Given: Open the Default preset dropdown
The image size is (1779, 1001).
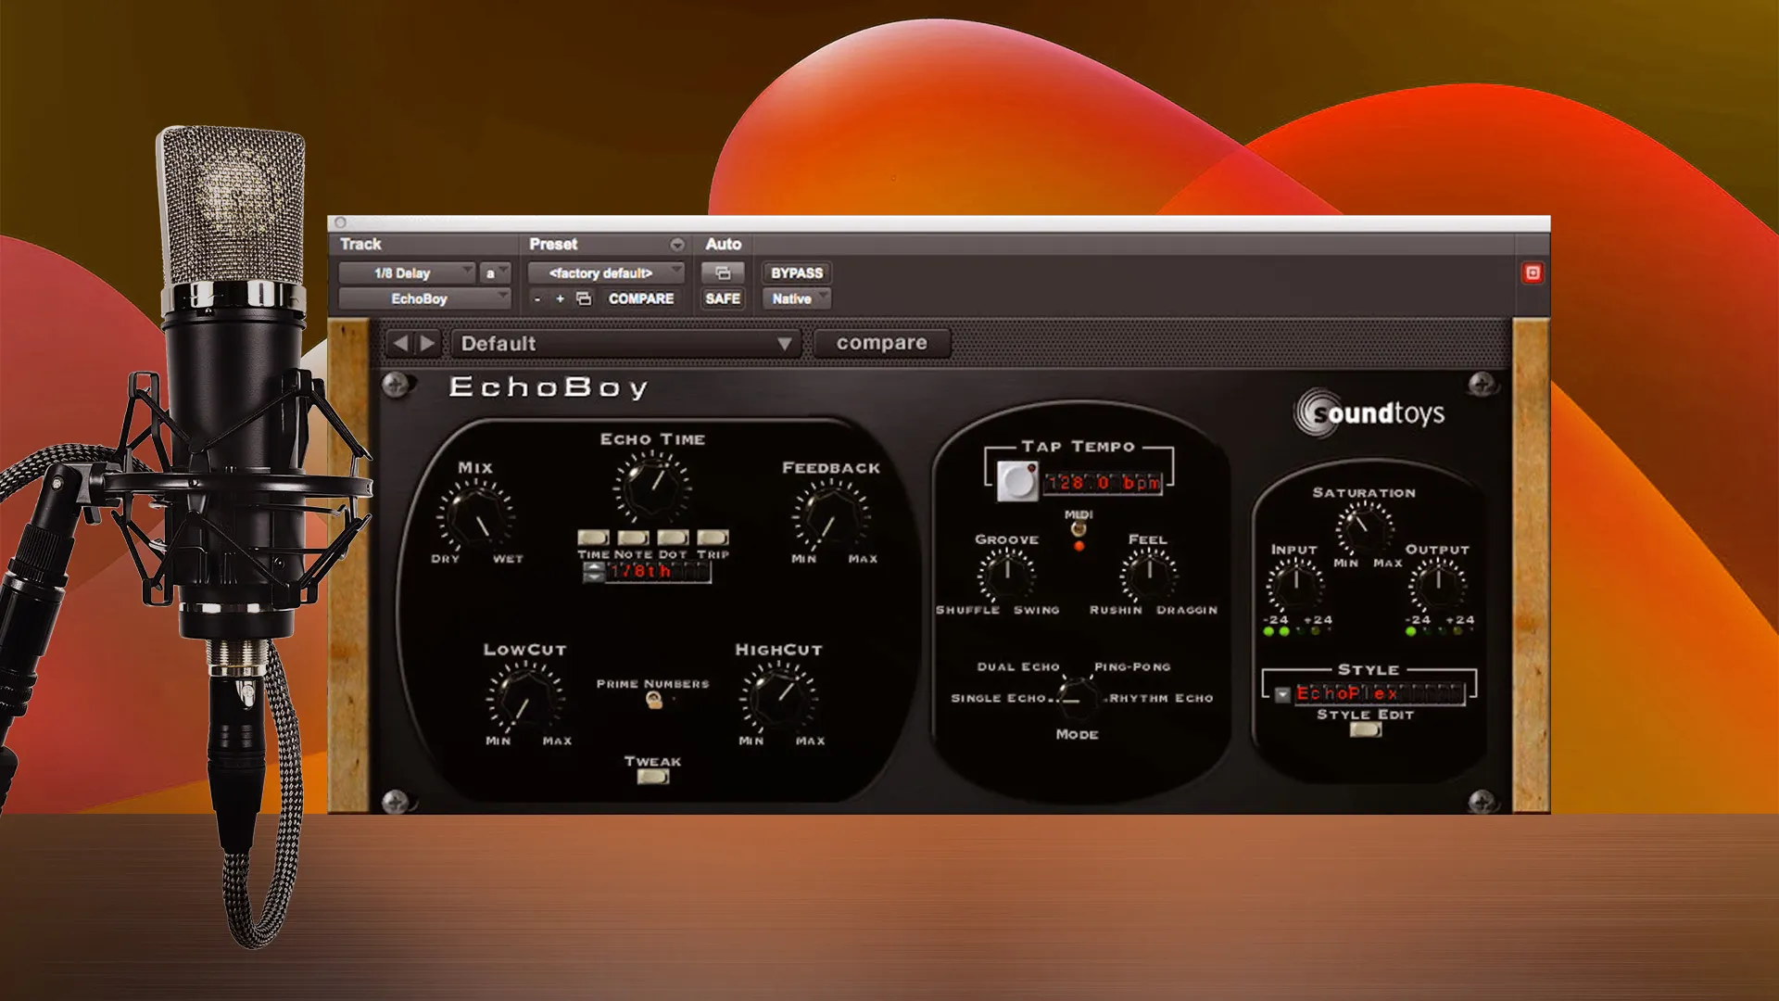Looking at the screenshot, I should (x=626, y=344).
